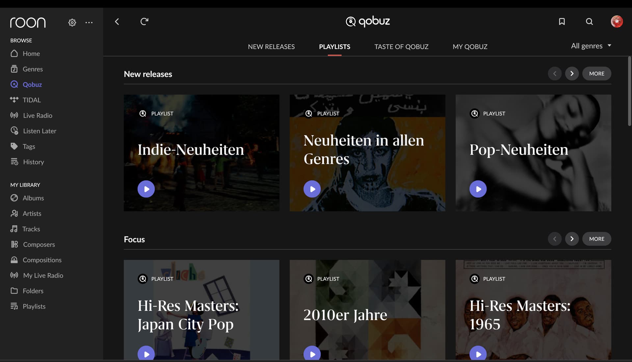Open Roon settings gear icon
632x362 pixels.
click(72, 22)
